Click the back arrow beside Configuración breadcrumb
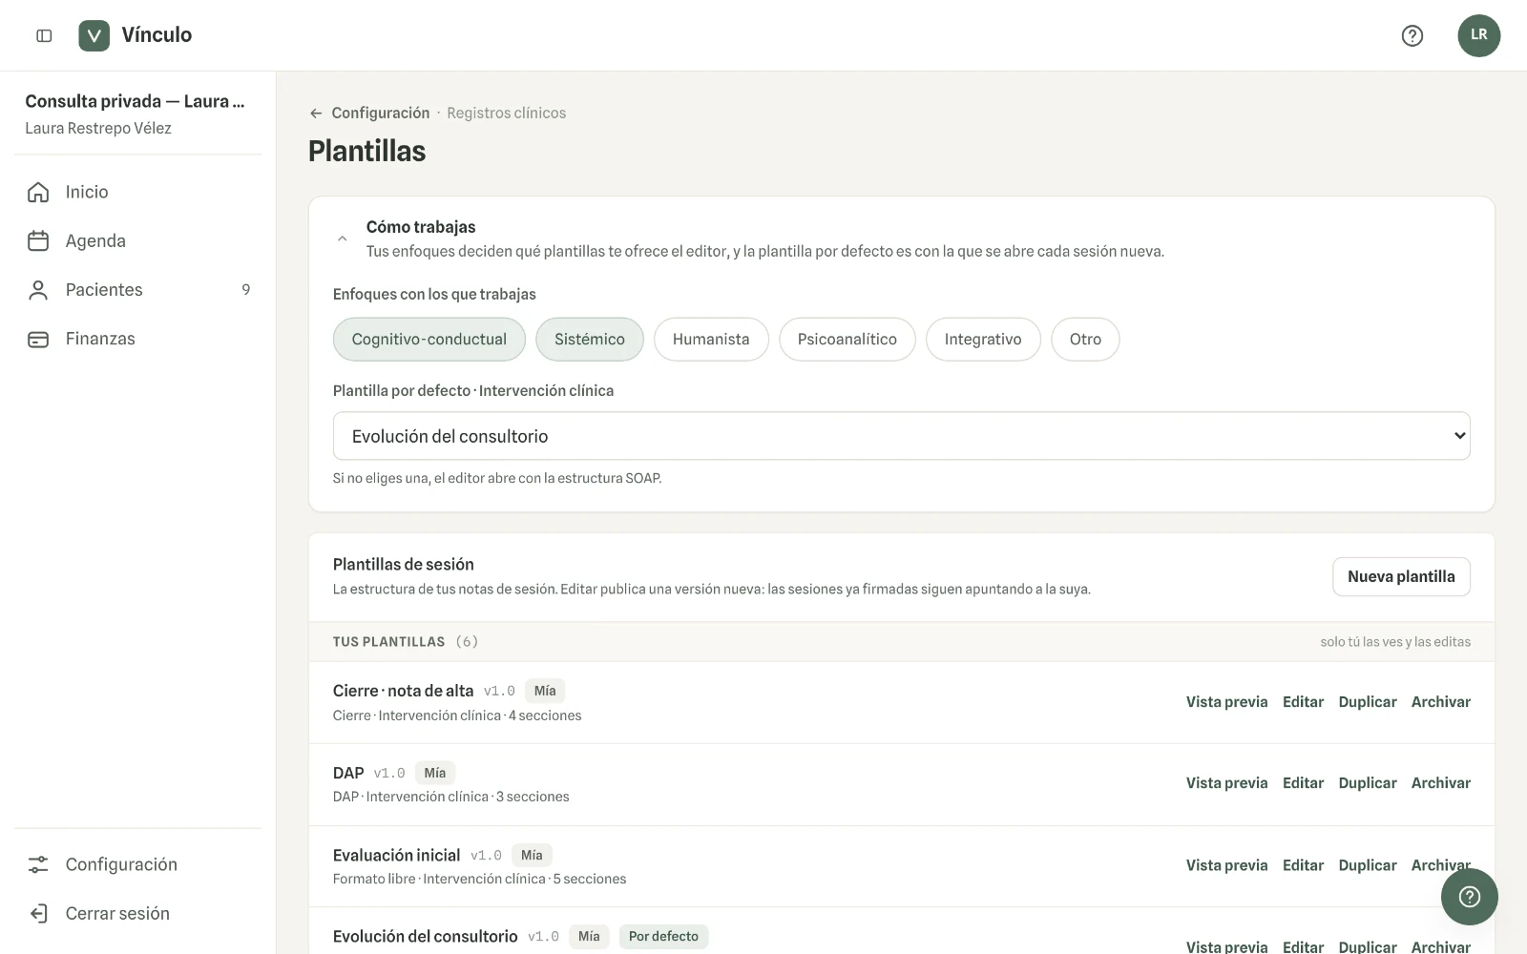Viewport: 1527px width, 954px height. (316, 113)
